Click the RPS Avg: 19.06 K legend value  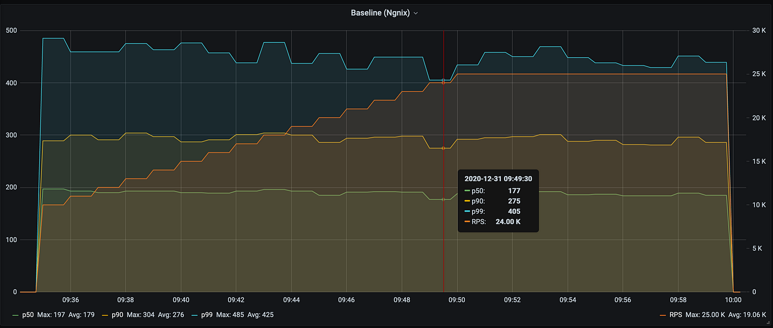point(747,315)
